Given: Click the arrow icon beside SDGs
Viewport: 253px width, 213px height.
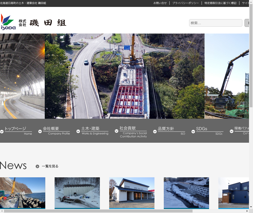Looking at the screenshot, I should point(193,132).
